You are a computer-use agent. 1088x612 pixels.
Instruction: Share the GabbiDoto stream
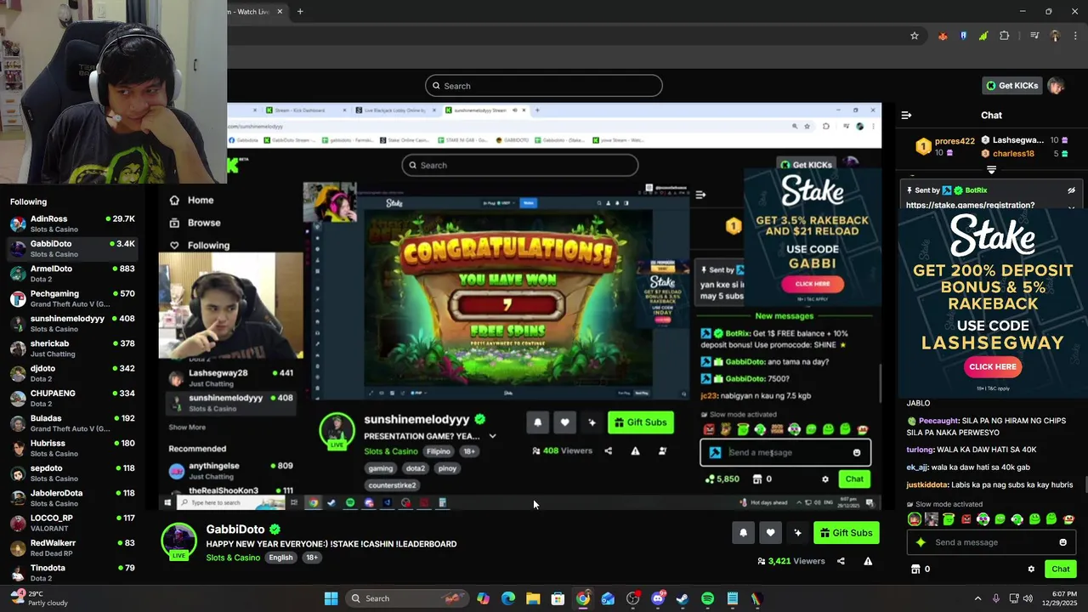841,561
